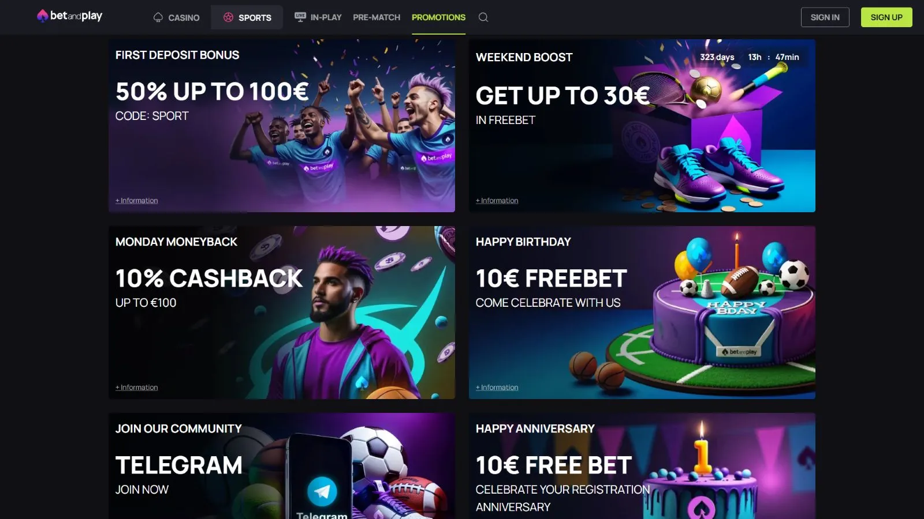Click the In-Play live screen icon

(300, 17)
